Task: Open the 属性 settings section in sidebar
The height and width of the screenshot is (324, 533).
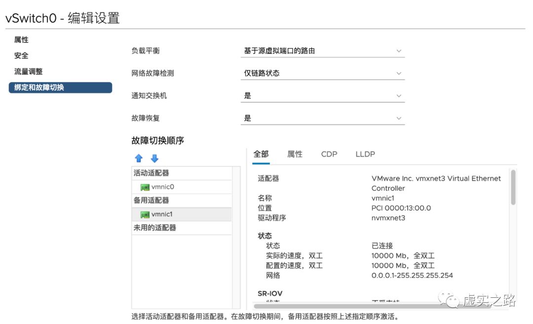Action: click(x=20, y=40)
